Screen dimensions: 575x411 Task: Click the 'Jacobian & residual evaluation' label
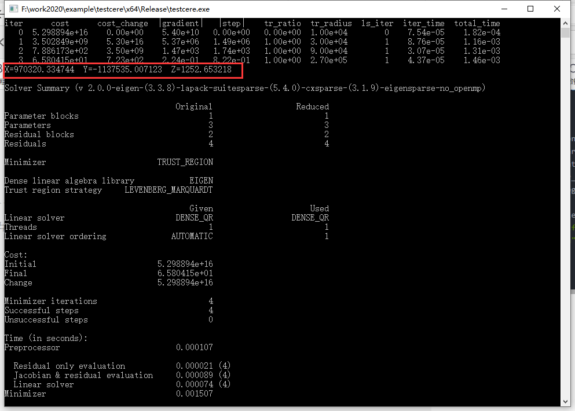click(83, 375)
